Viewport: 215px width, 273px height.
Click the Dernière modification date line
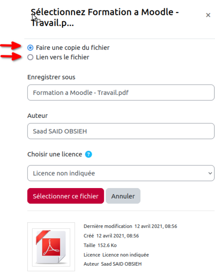(x=130, y=226)
